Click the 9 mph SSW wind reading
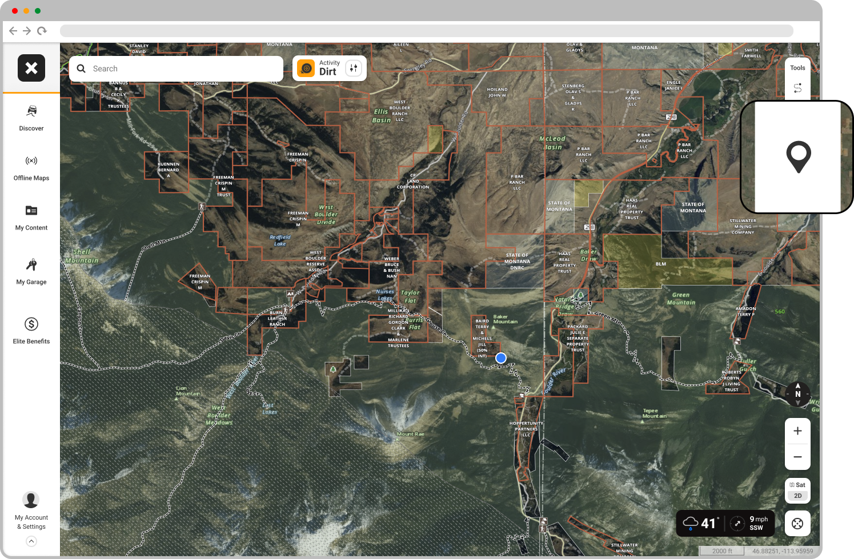 [759, 523]
